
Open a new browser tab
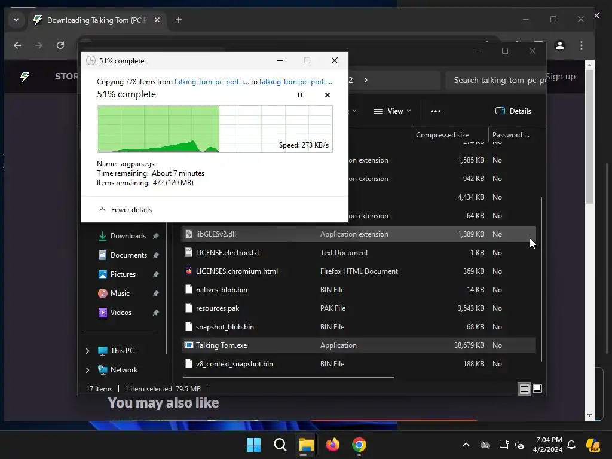(178, 20)
